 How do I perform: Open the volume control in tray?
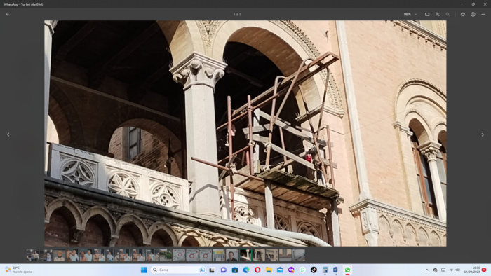tap(458, 270)
